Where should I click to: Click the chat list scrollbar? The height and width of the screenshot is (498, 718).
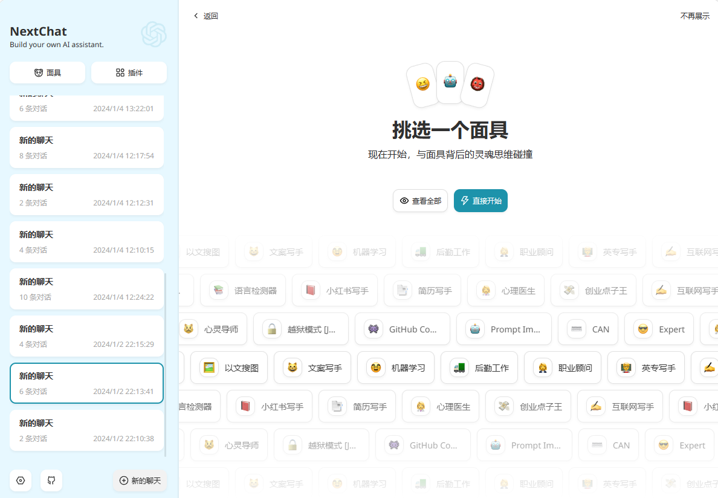coord(166,363)
